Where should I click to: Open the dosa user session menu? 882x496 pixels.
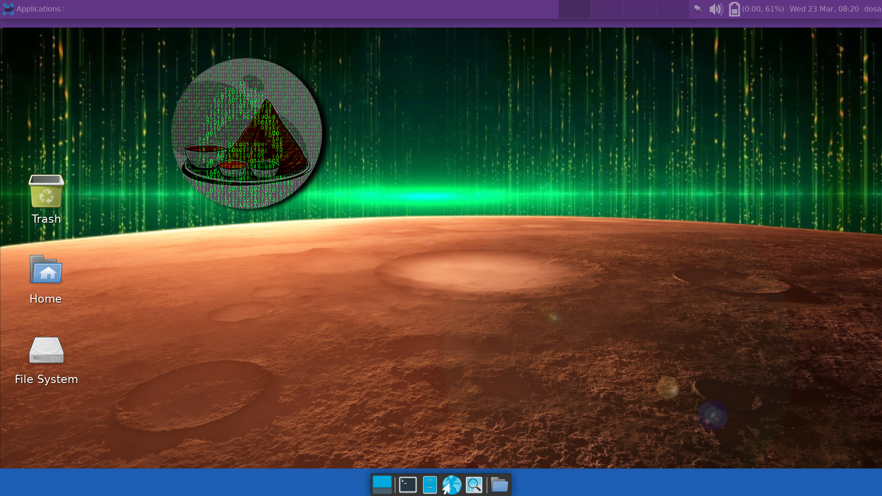[872, 9]
